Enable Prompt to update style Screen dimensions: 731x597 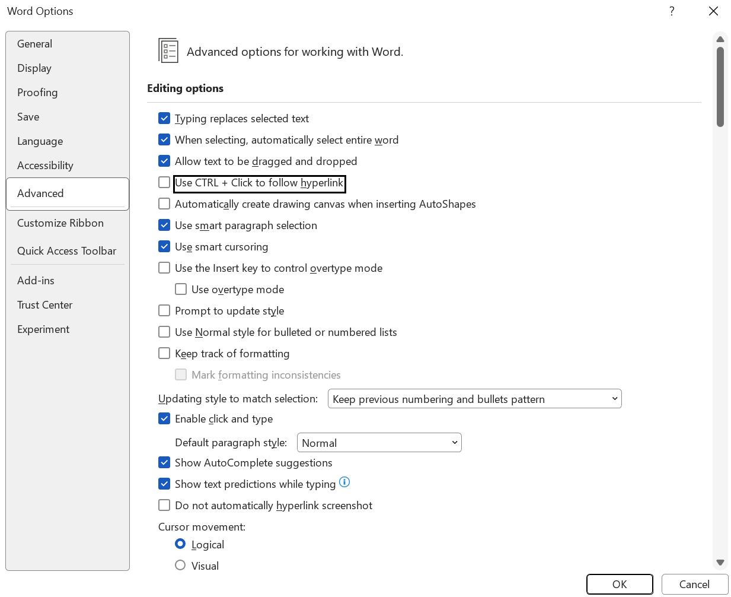pyautogui.click(x=164, y=311)
